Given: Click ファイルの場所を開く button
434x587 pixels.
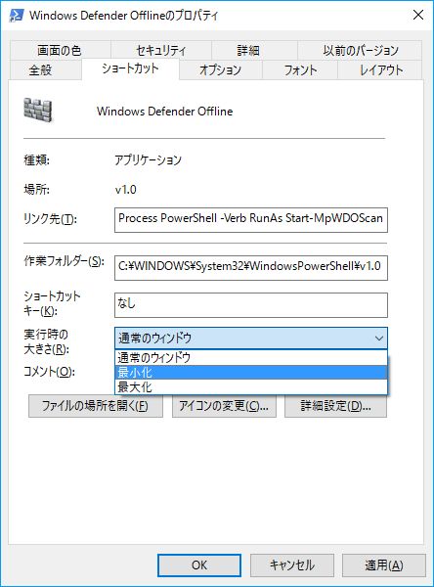Looking at the screenshot, I should click(x=96, y=406).
